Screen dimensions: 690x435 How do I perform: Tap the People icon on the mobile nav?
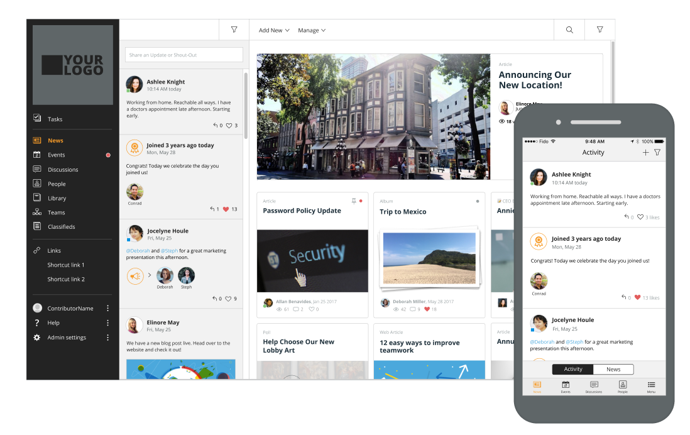622,386
